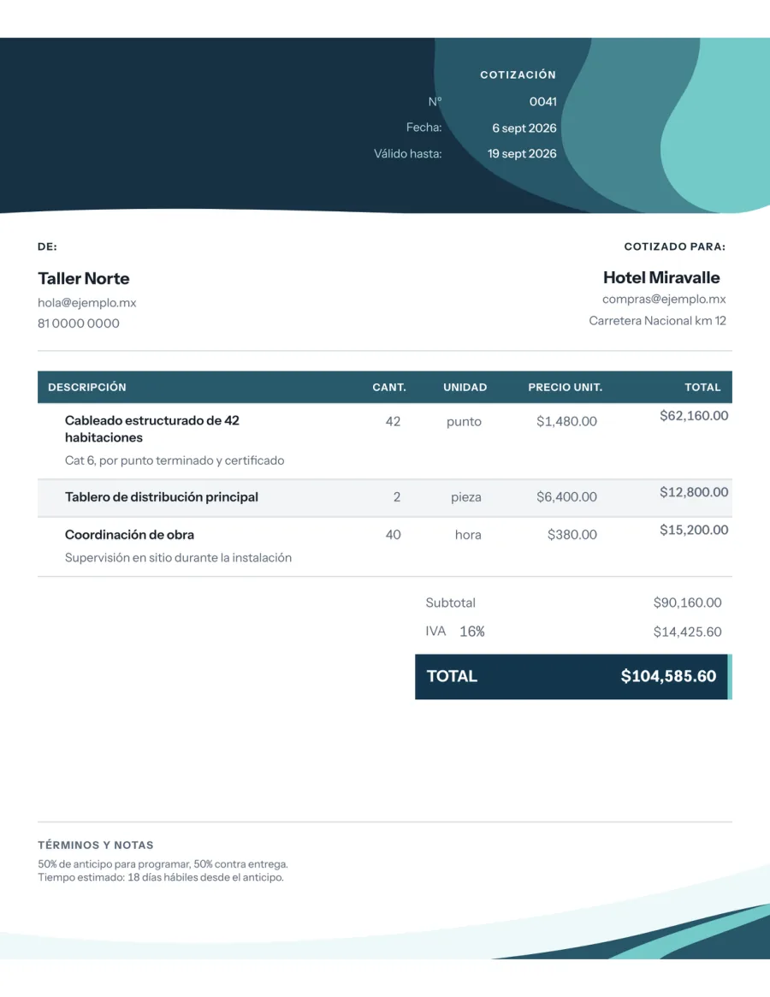Select the unit "punto"
The height and width of the screenshot is (997, 770).
click(464, 422)
